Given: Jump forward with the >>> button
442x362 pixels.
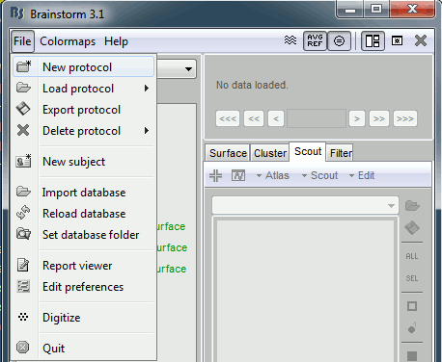Looking at the screenshot, I should pyautogui.click(x=405, y=118).
